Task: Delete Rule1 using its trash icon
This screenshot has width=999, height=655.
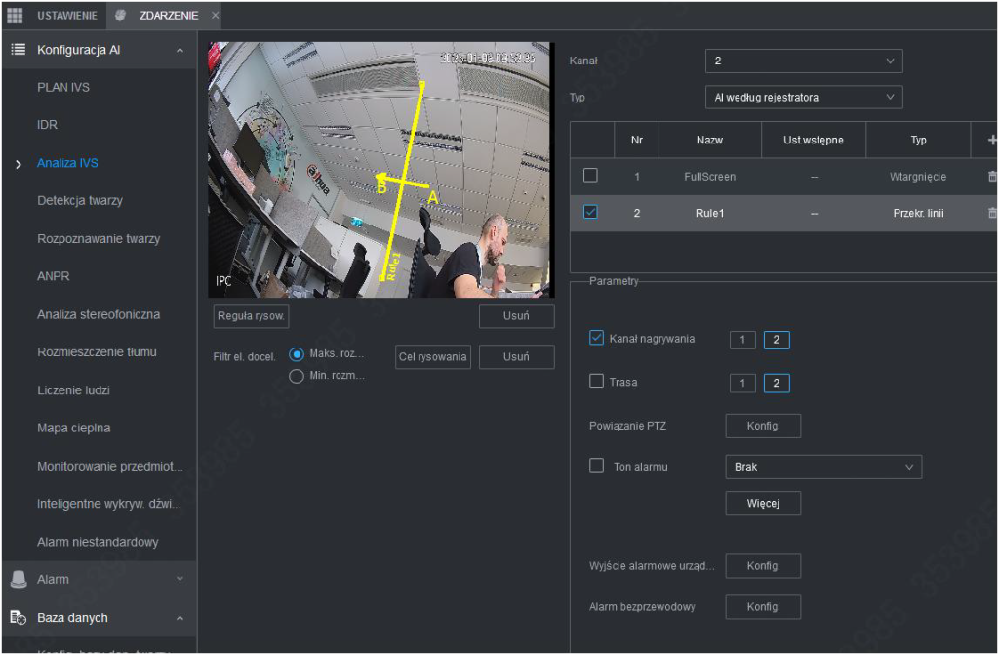Action: [991, 213]
